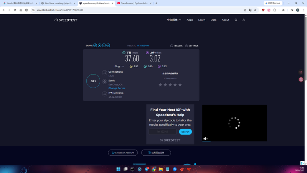The height and width of the screenshot is (173, 307).
Task: Open the Chrome extensions puzzle icon
Action: click(x=275, y=10)
